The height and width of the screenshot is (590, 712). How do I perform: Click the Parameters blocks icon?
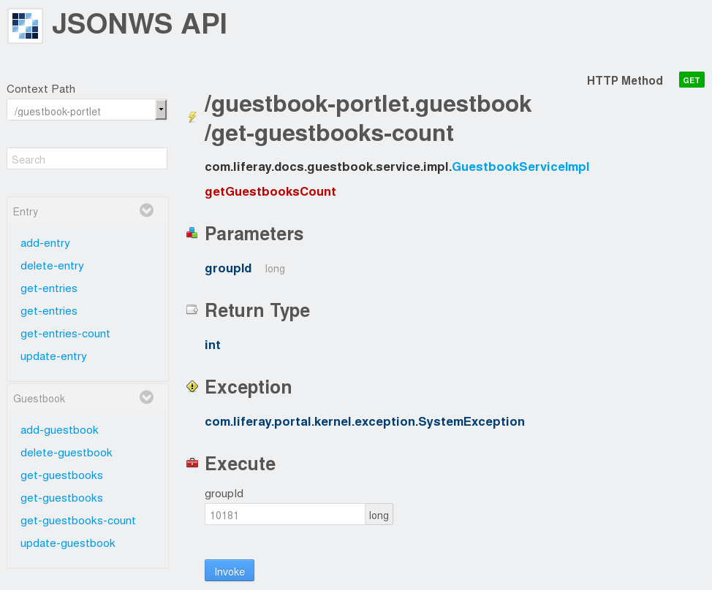(x=192, y=233)
